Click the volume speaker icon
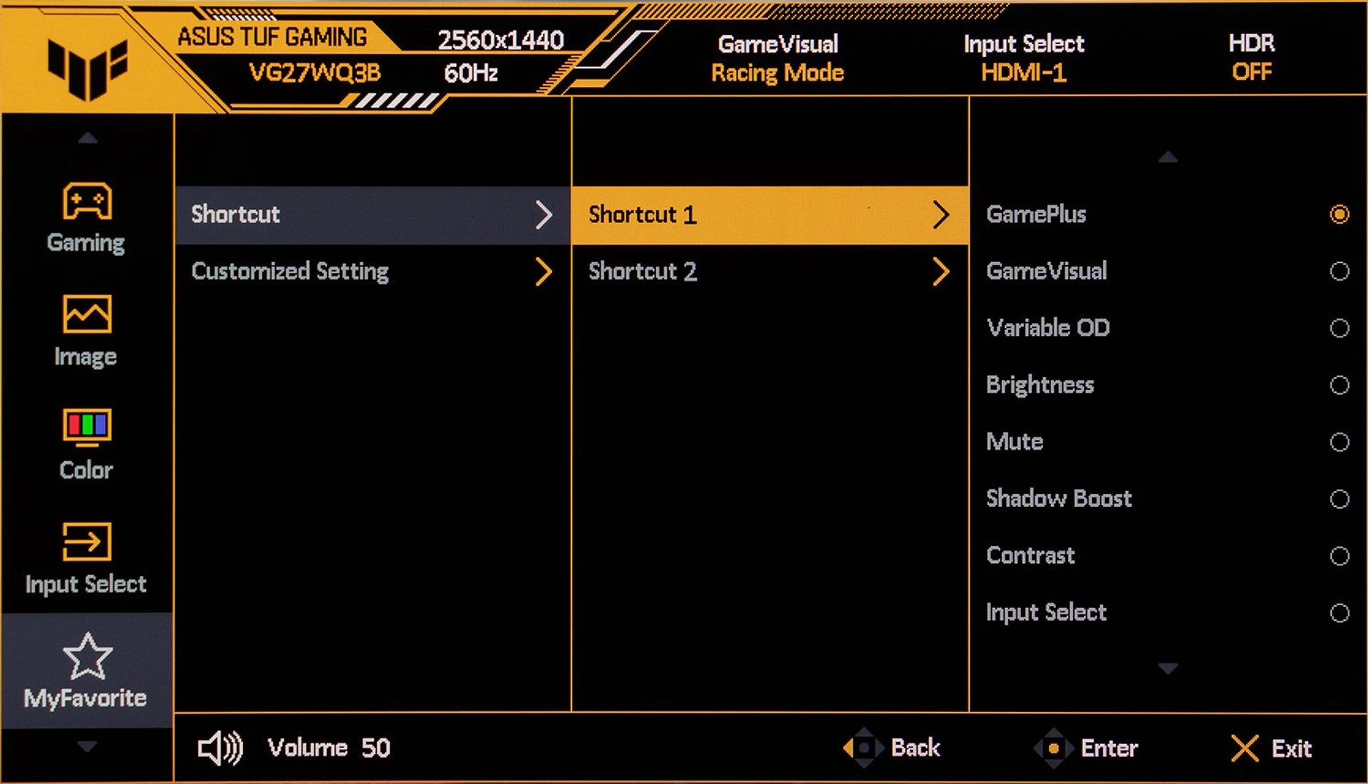This screenshot has height=784, width=1368. click(x=220, y=748)
